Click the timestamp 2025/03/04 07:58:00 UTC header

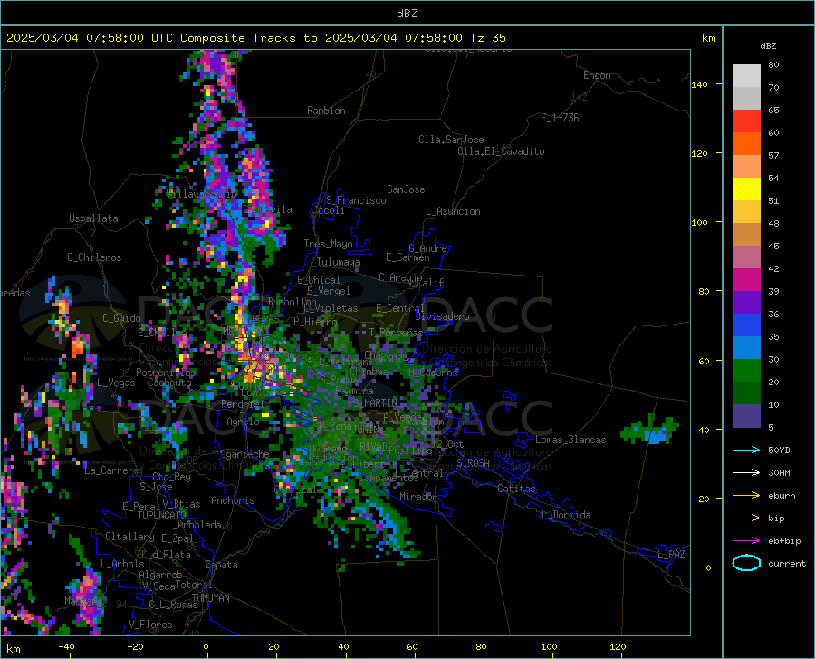90,38
